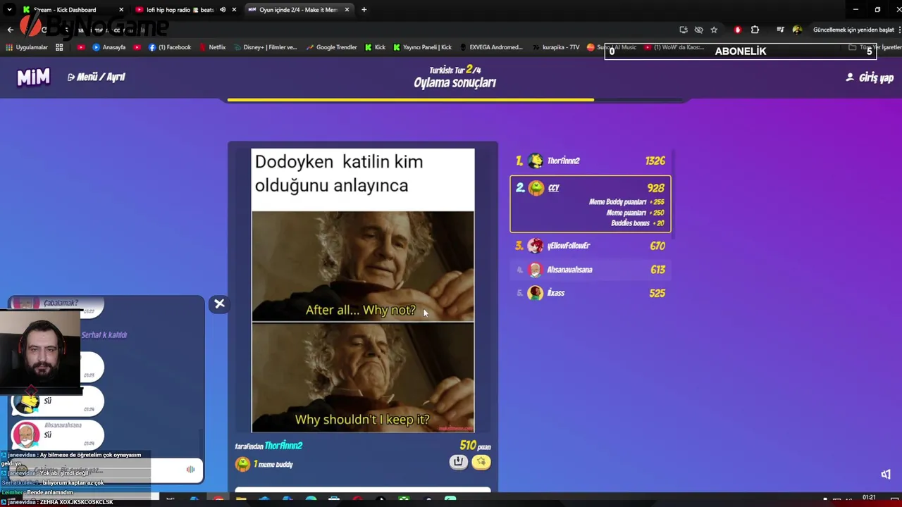Select CCY leaderboard entry
Image resolution: width=902 pixels, height=507 pixels.
coord(590,204)
